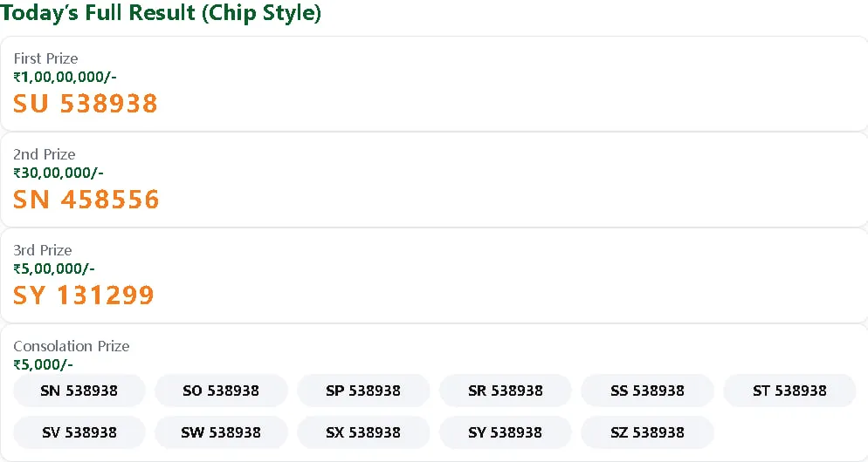Select the SY 538938 consolation chip
Viewport: 868px width, 462px height.
click(x=506, y=432)
